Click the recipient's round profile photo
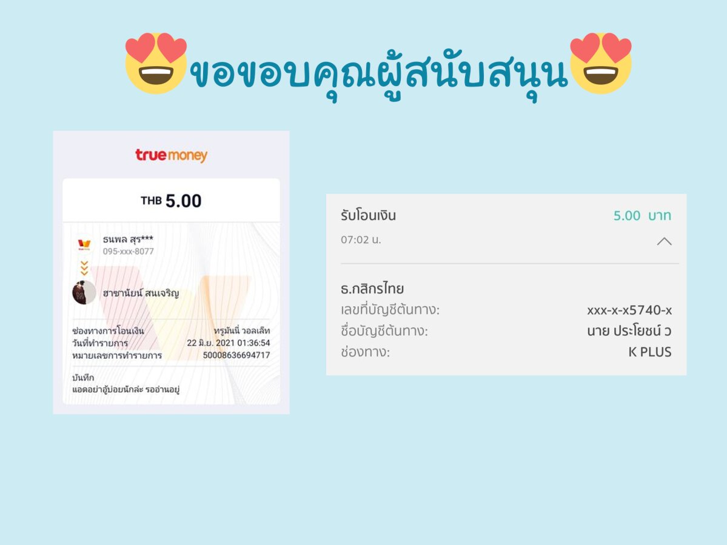This screenshot has width=727, height=545. coord(84,292)
